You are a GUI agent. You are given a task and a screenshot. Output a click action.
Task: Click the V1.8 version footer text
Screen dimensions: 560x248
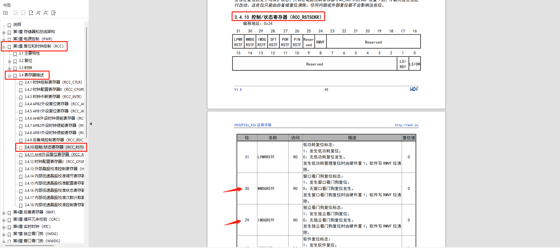[238, 90]
